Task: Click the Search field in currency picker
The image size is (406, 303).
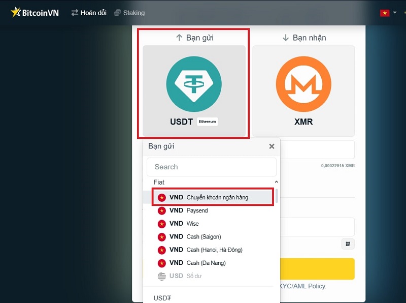Action: pos(212,167)
